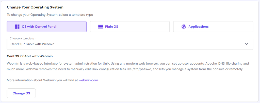
Task: Click the server stack icon beside Plain OS
Action: (x=100, y=27)
